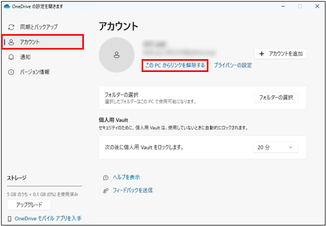
Task: Click the sync arrows icon in sidebar
Action: [11, 27]
